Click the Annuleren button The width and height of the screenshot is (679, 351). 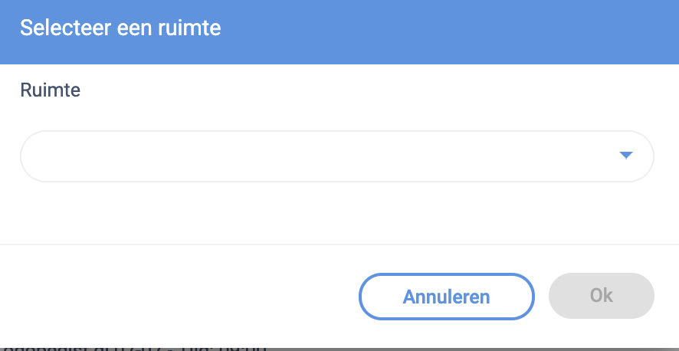(x=446, y=296)
